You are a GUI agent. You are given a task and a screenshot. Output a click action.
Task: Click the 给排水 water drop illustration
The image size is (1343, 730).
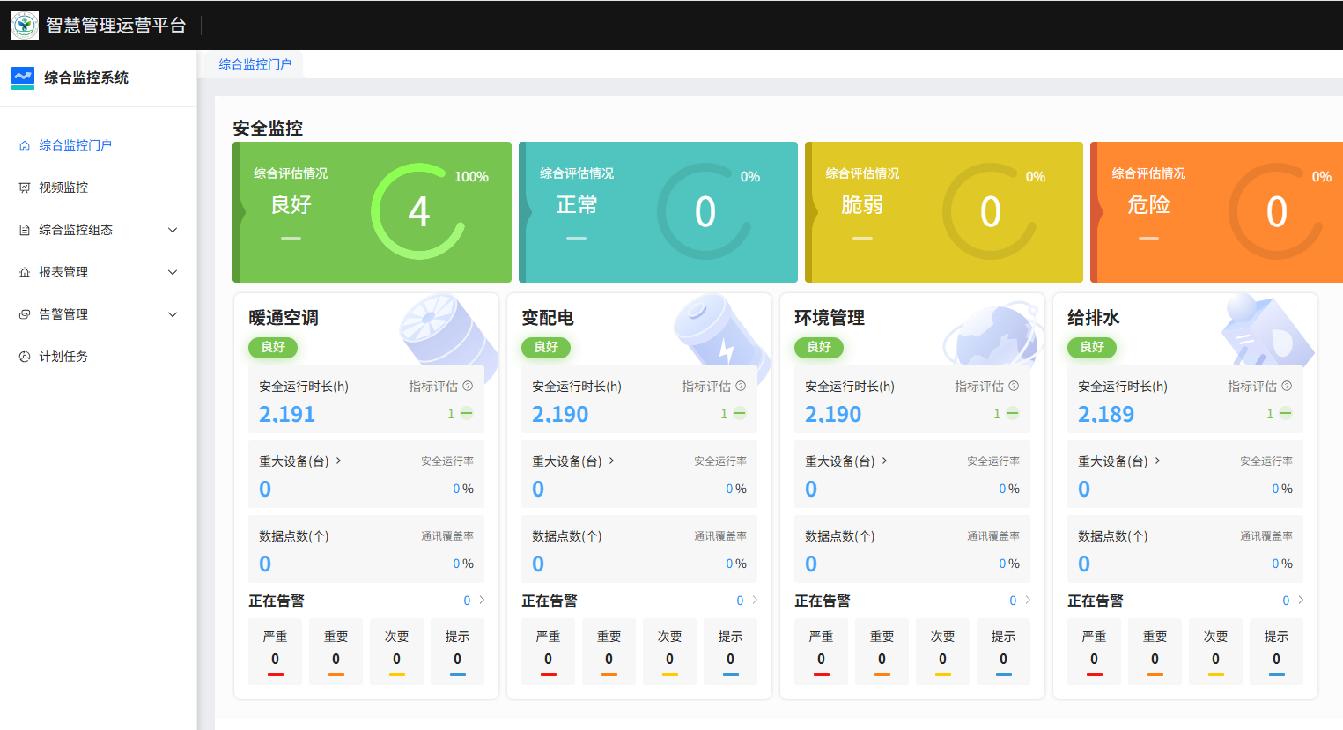(1267, 332)
